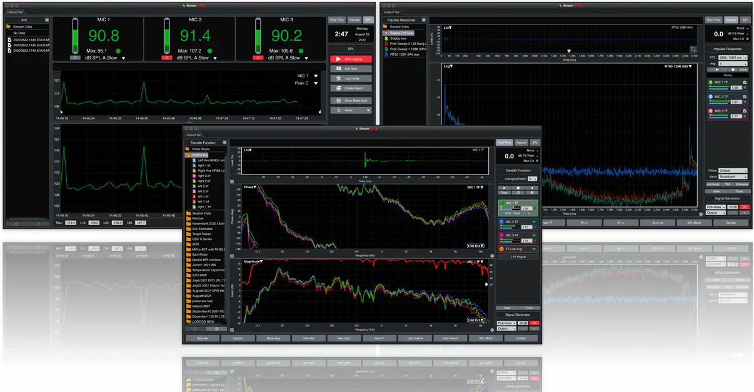Open the MIC 1 dB SPL A Slow dropdown
Viewport: 754px width, 392px height.
coord(124,58)
